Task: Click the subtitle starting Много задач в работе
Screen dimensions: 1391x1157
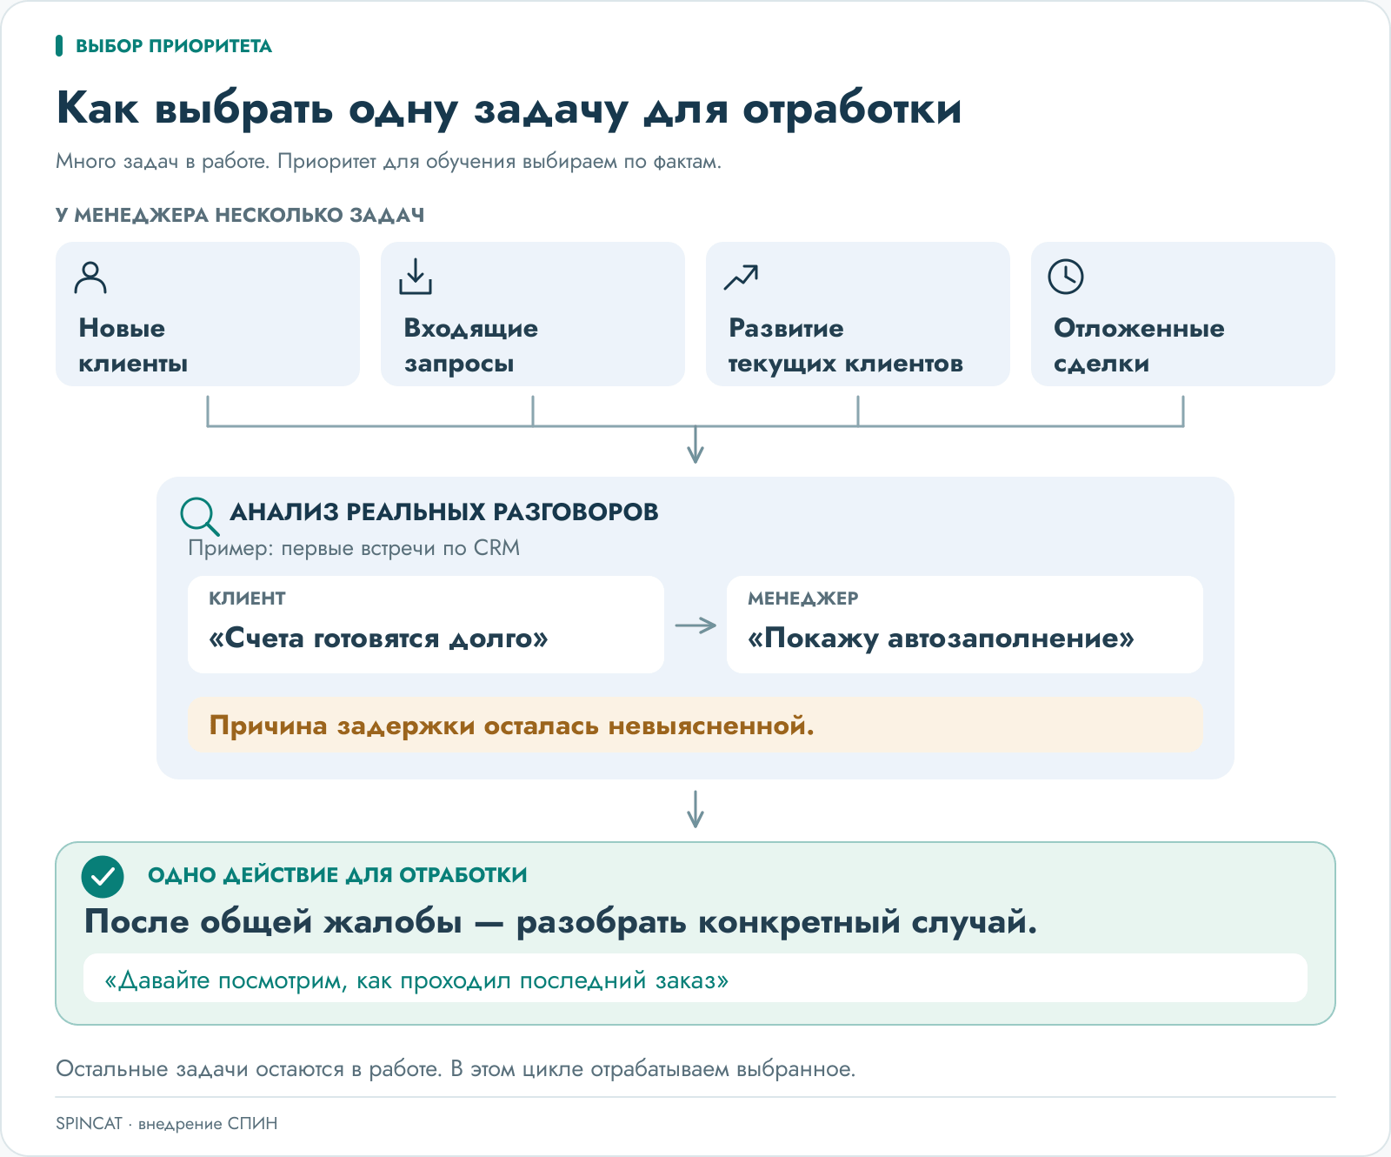Action: (x=389, y=162)
